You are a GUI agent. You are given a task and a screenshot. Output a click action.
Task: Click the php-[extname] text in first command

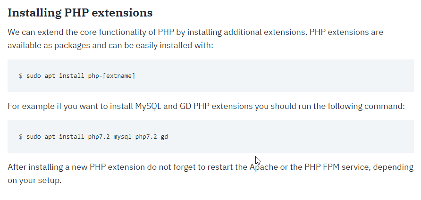pos(111,75)
